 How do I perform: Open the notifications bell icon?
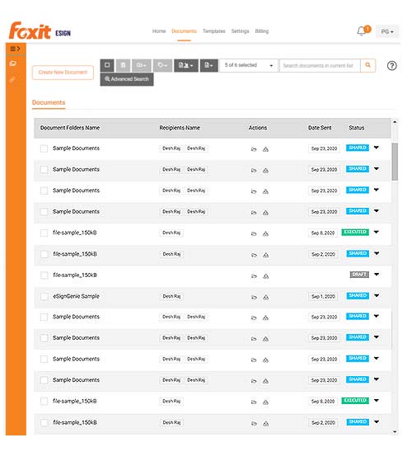[361, 31]
